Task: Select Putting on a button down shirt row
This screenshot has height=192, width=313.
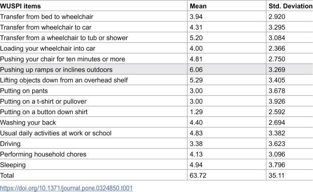Action: pos(156,111)
